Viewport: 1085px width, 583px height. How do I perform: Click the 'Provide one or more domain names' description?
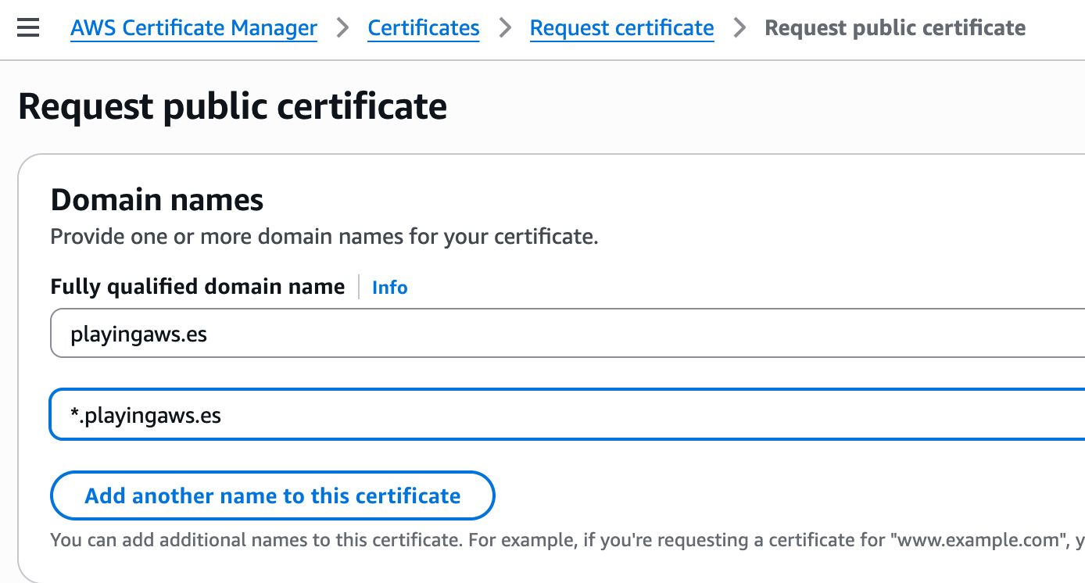click(324, 237)
